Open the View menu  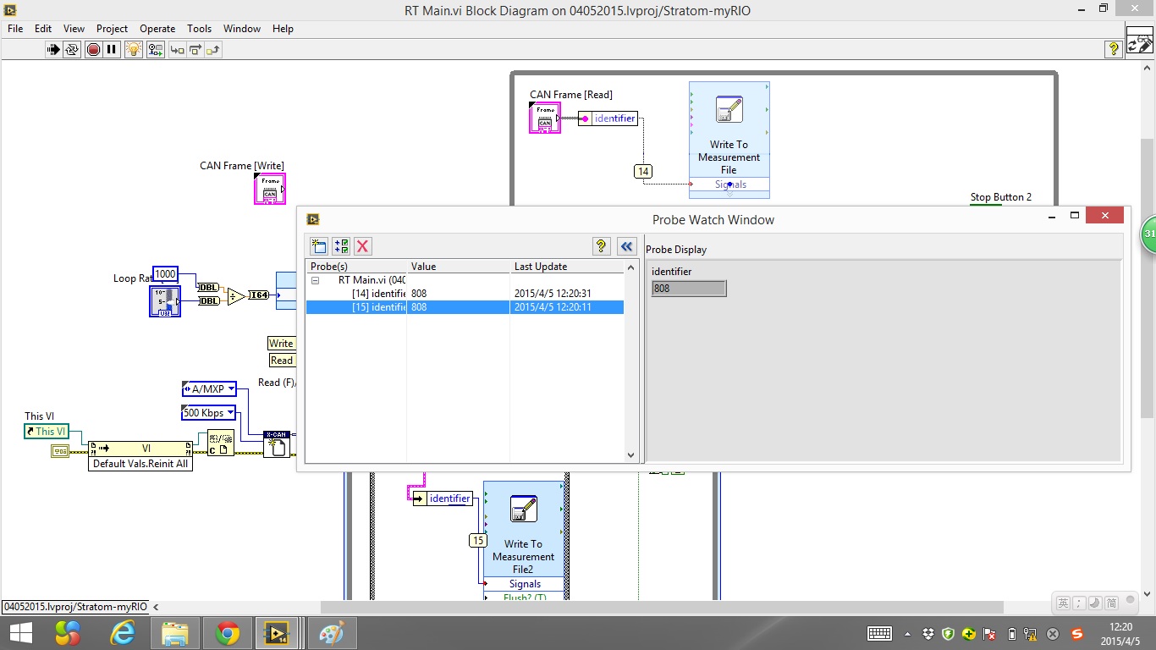tap(74, 29)
